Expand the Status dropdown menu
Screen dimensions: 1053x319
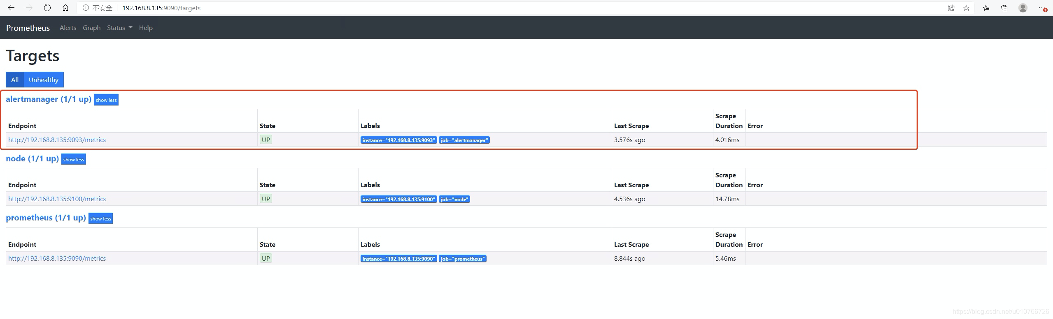pyautogui.click(x=119, y=28)
